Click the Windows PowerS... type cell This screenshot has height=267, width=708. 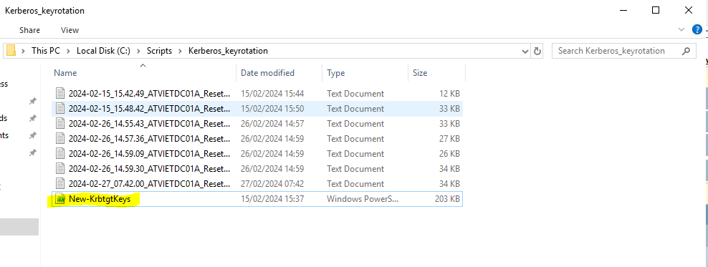363,199
